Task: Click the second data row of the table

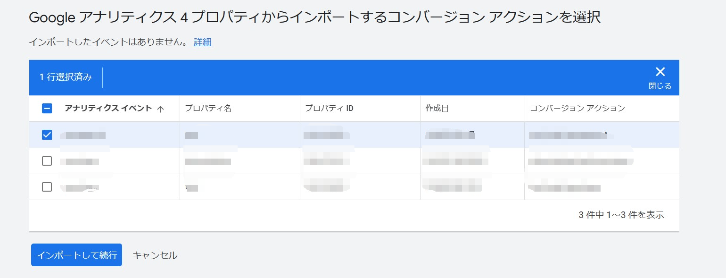Action: [283, 160]
